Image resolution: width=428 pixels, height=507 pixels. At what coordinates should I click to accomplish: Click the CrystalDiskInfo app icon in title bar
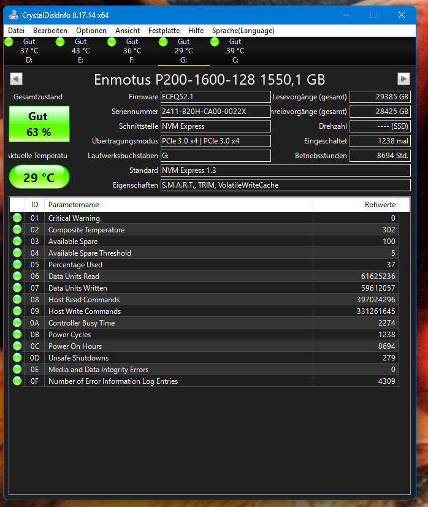click(13, 15)
